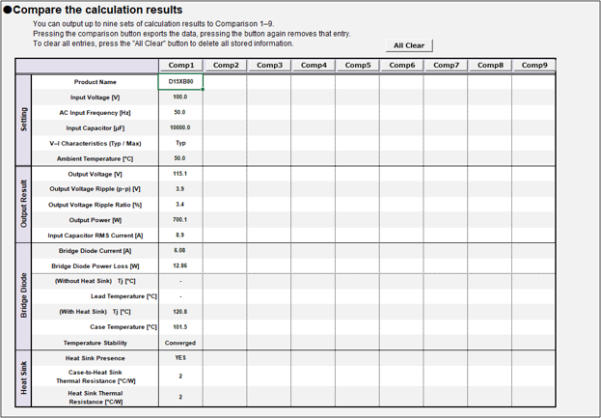The width and height of the screenshot is (601, 418).
Task: Click the All Clear button
Action: (409, 45)
